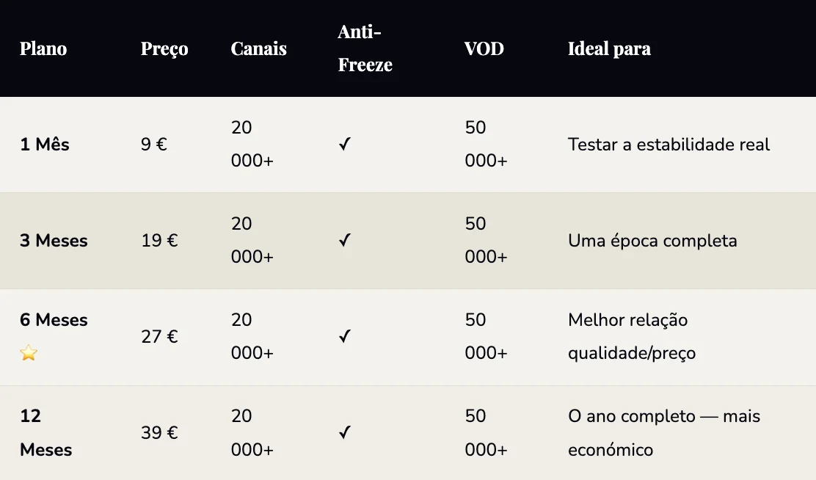Image resolution: width=816 pixels, height=480 pixels.
Task: Select the 3 Meses plan name
Action: click(x=54, y=241)
